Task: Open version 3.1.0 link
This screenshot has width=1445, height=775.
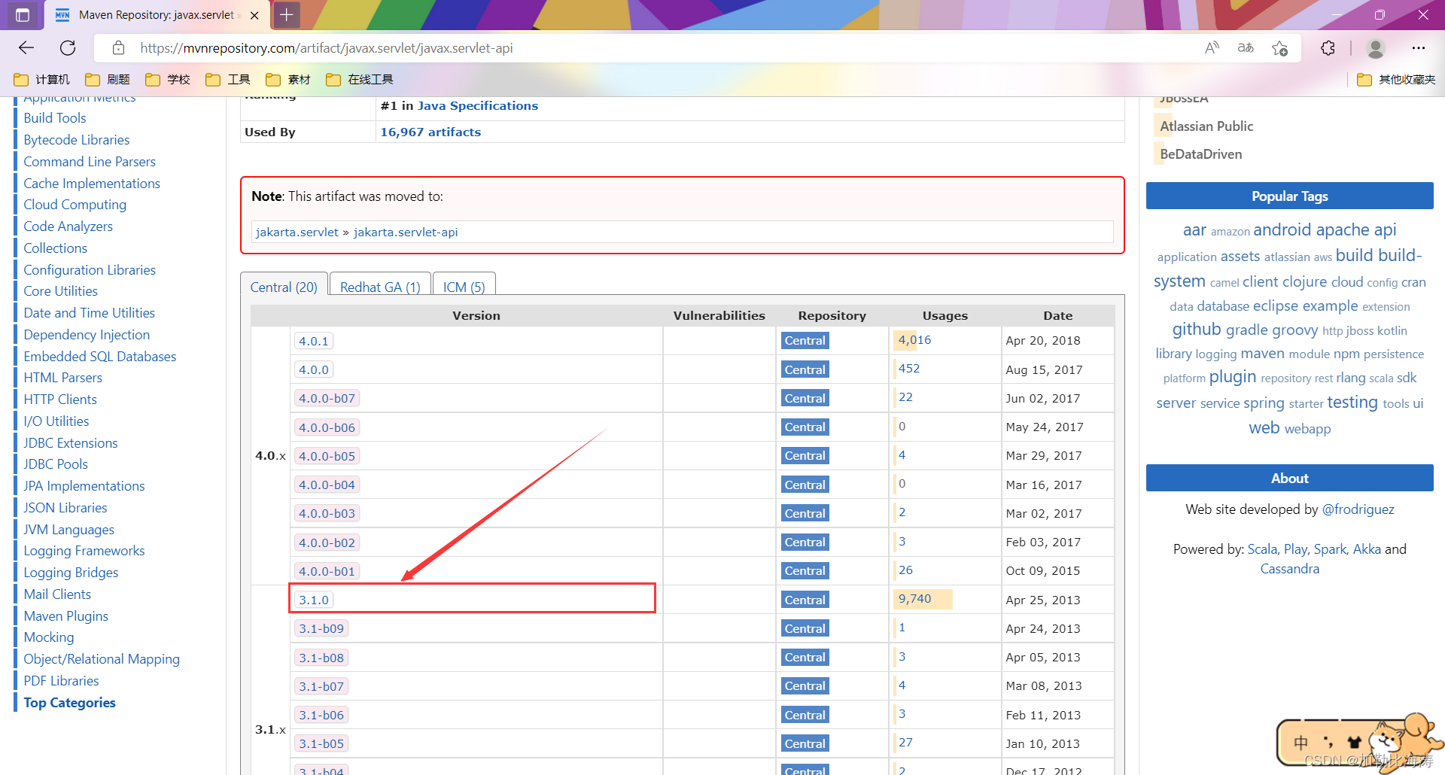Action: [x=314, y=600]
